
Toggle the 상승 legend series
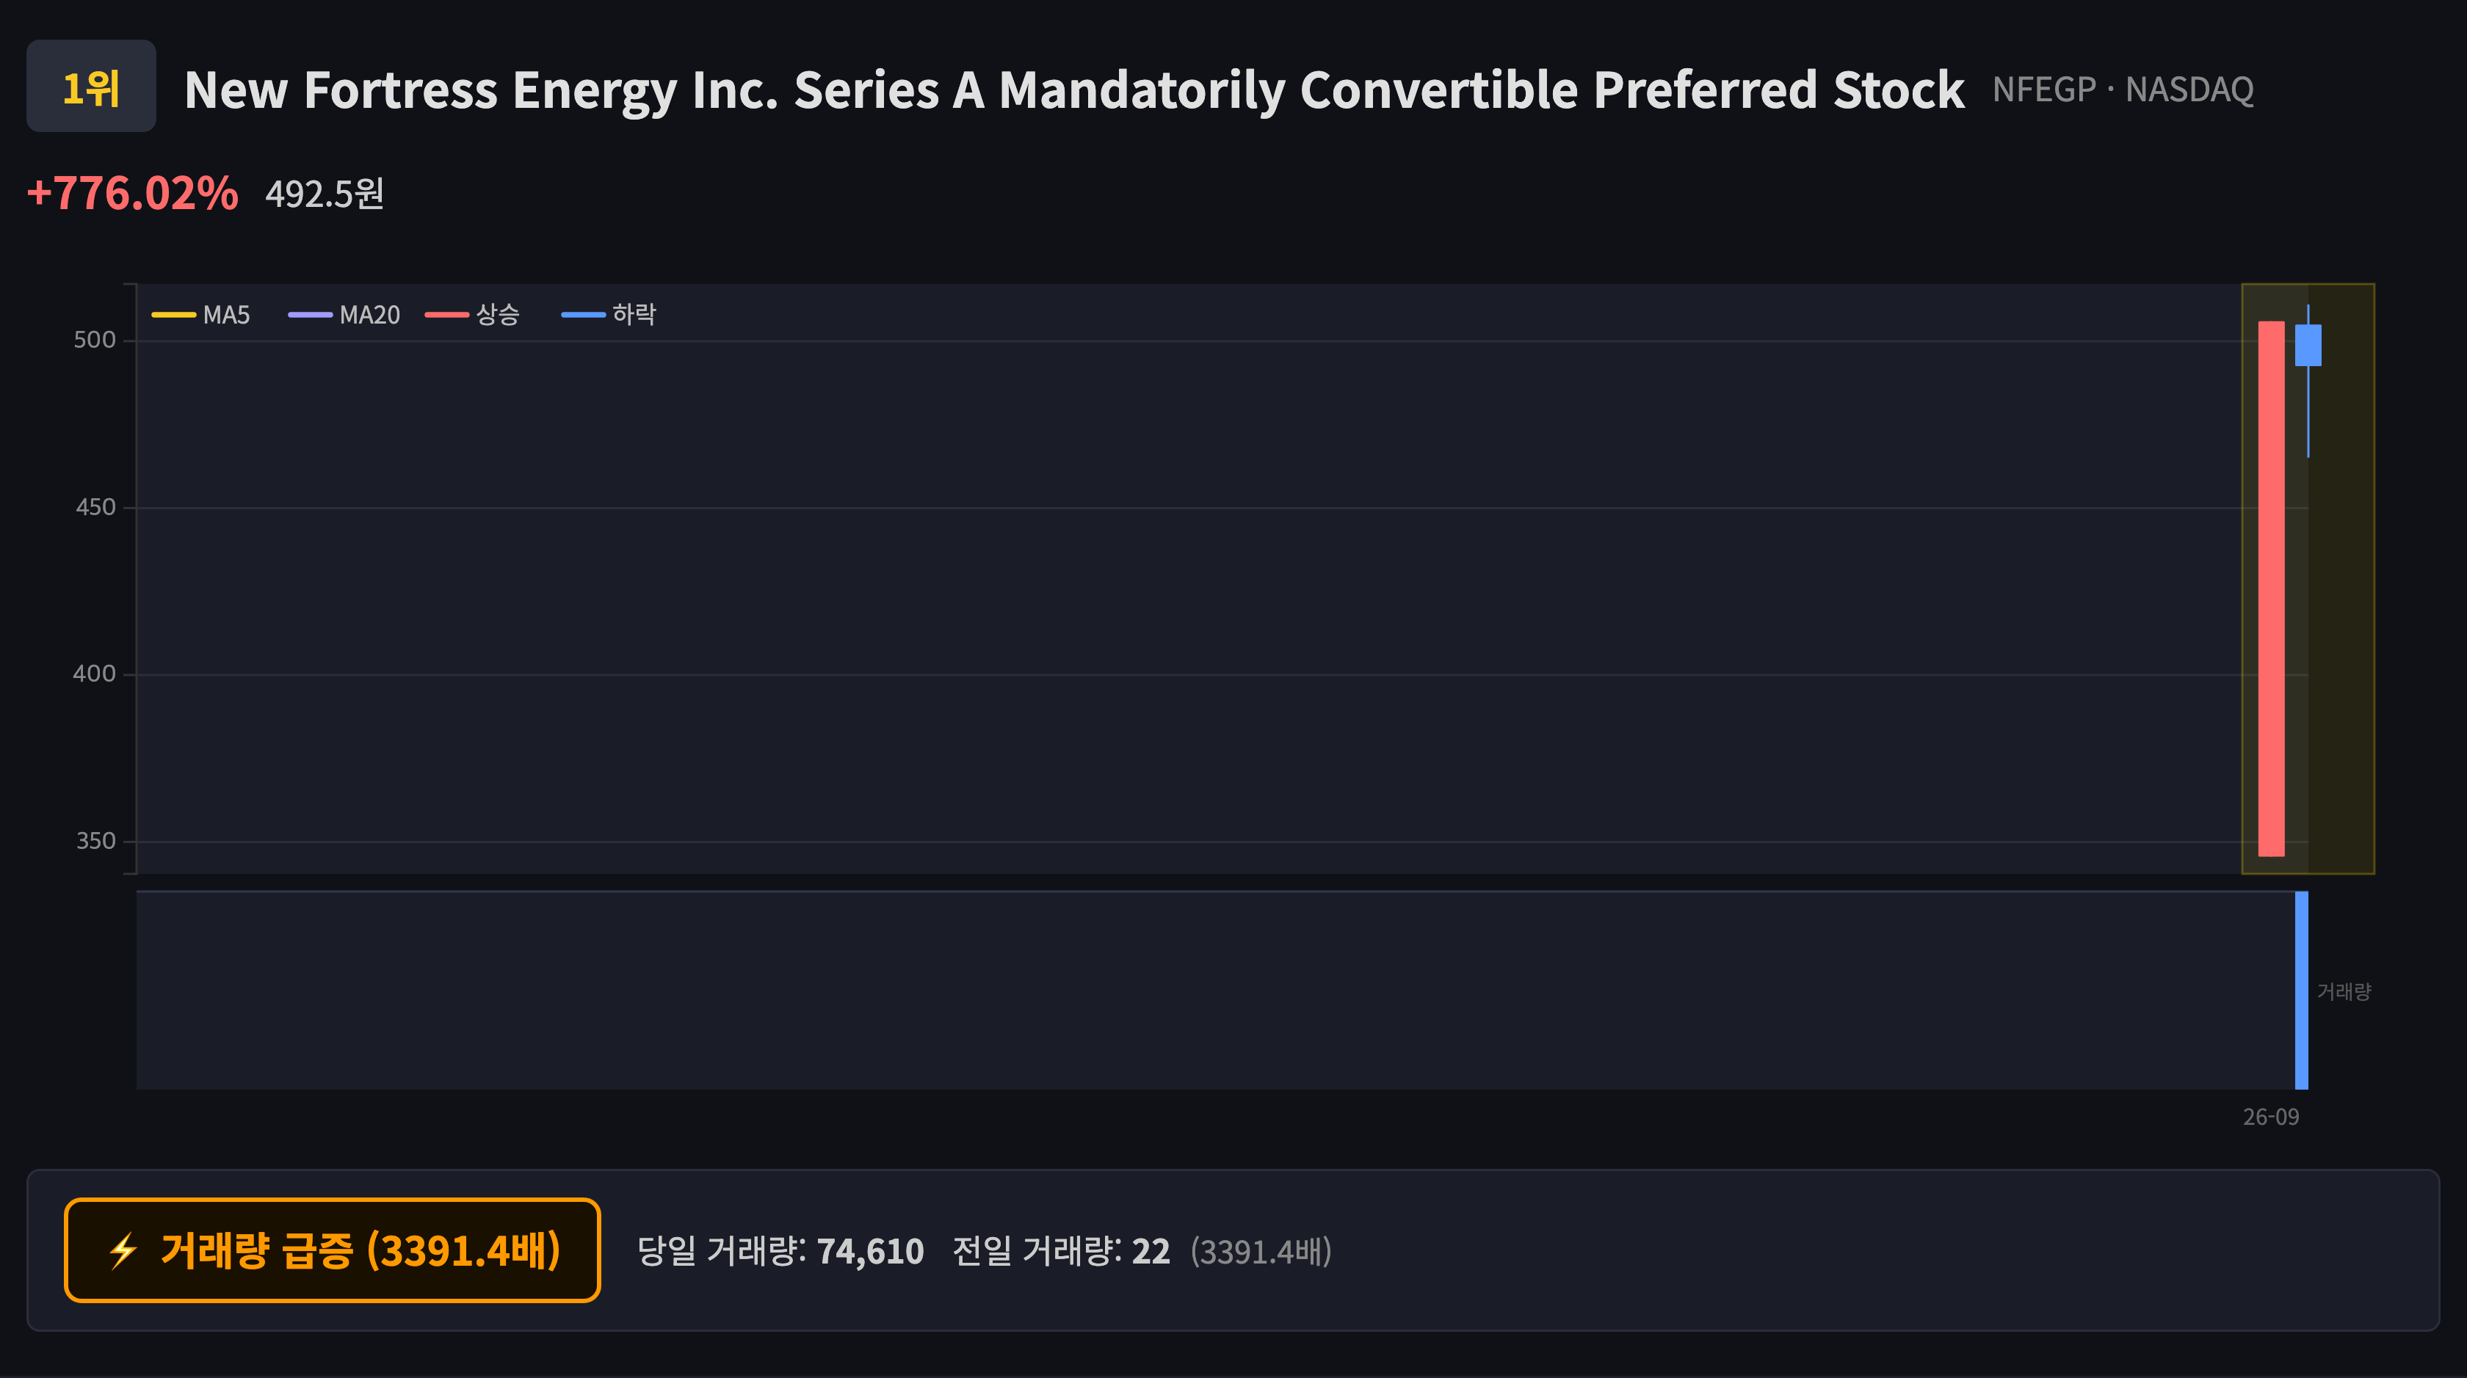(x=472, y=315)
